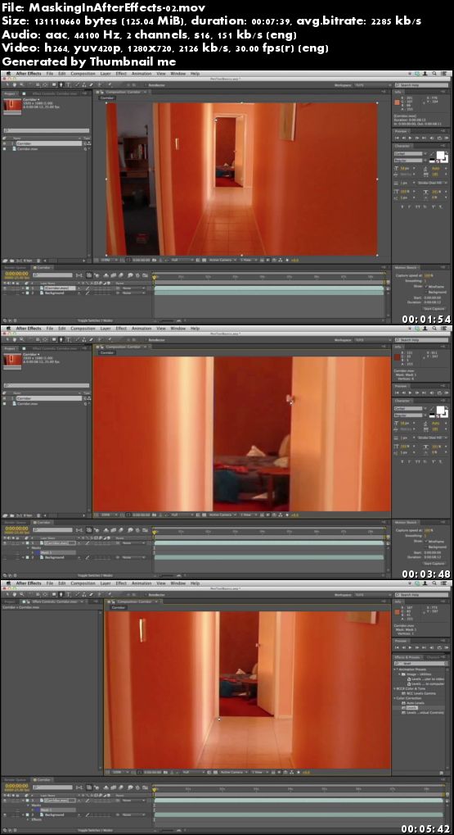Viewport: 454px width, 835px height.
Task: Click the Character fill color swatch, 00:03:48 frame
Action: point(440,410)
